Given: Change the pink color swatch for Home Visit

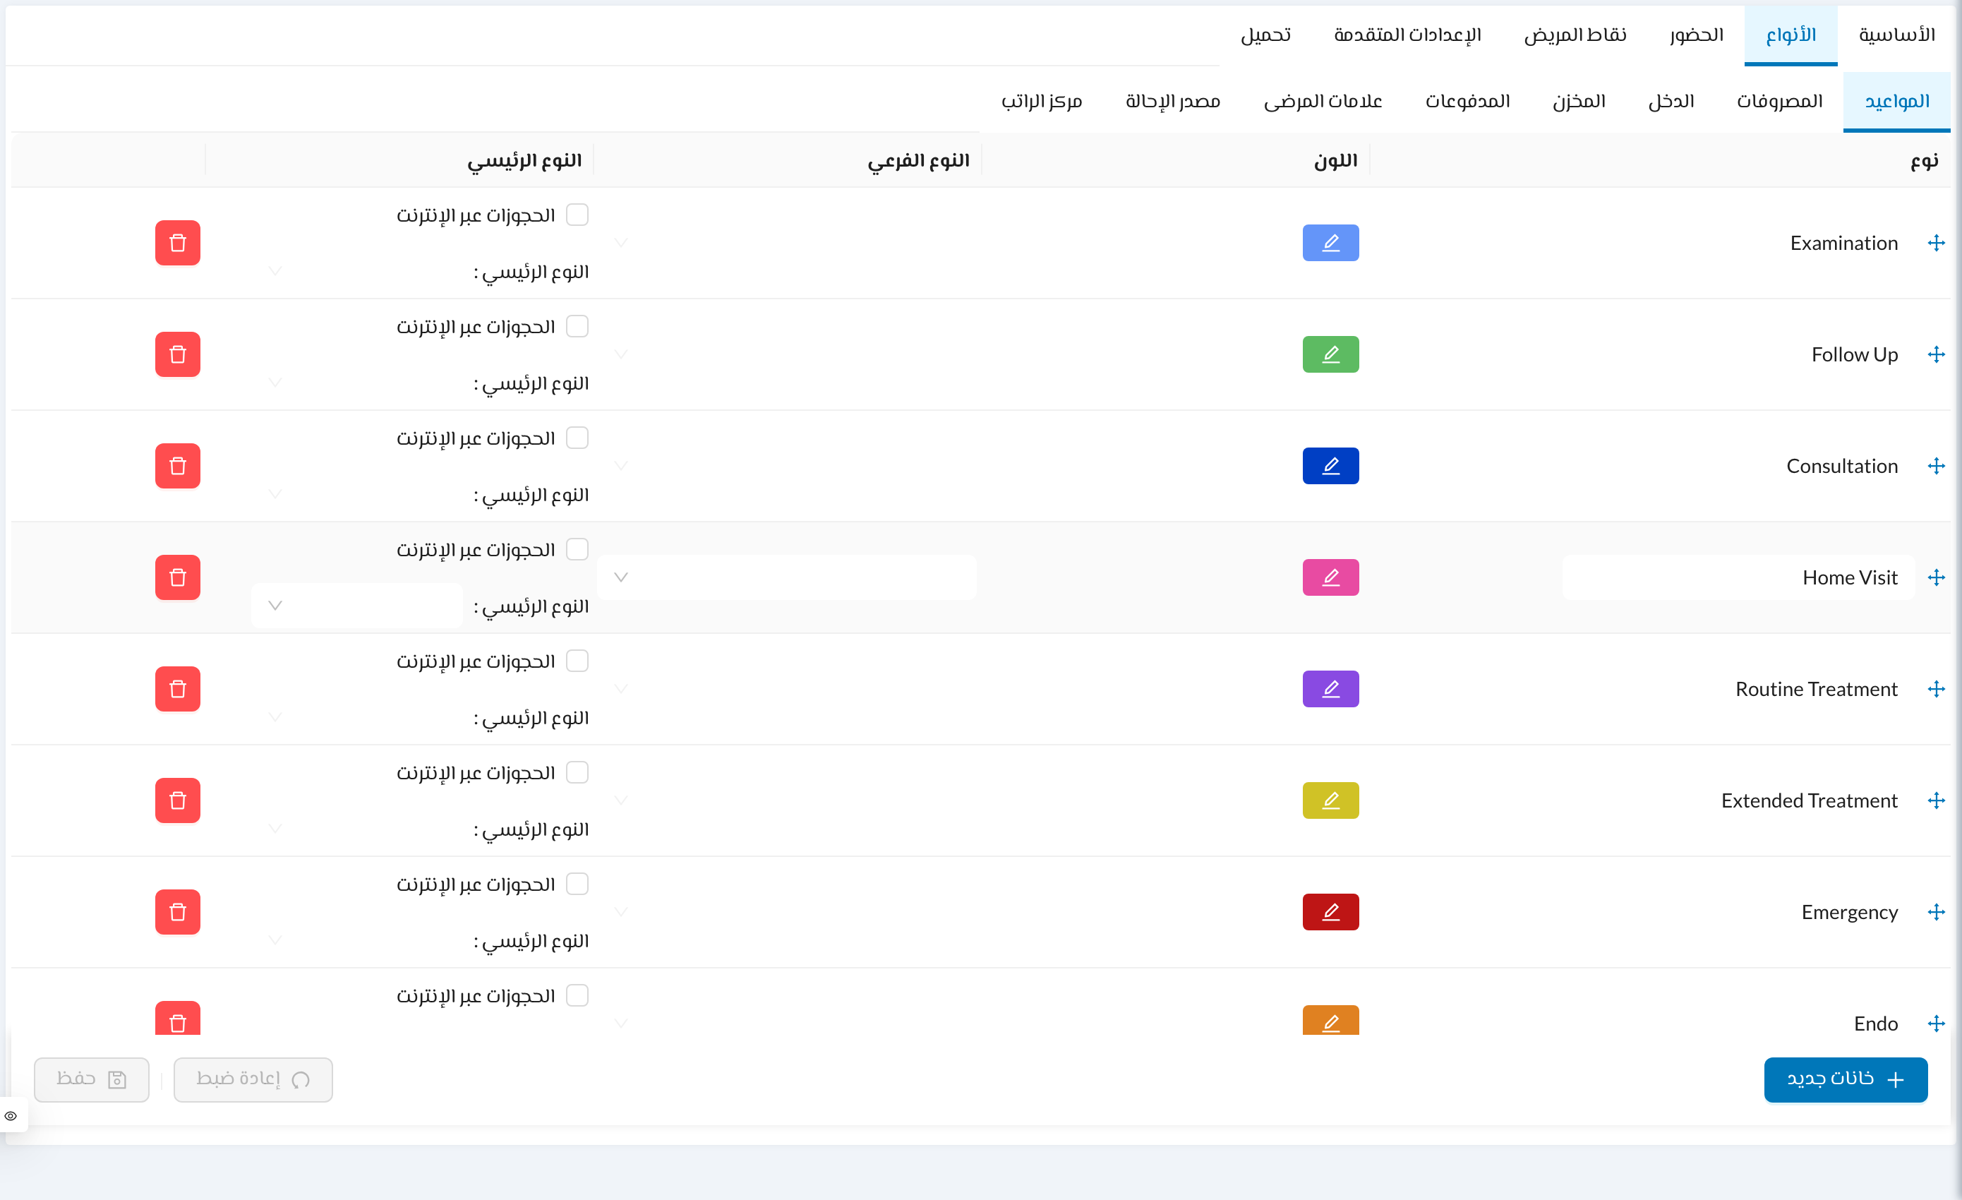Looking at the screenshot, I should 1330,577.
